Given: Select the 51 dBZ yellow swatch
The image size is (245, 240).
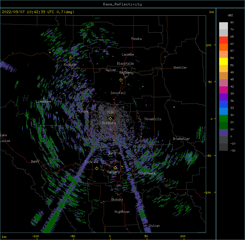Looking at the screenshot, I should (x=223, y=61).
